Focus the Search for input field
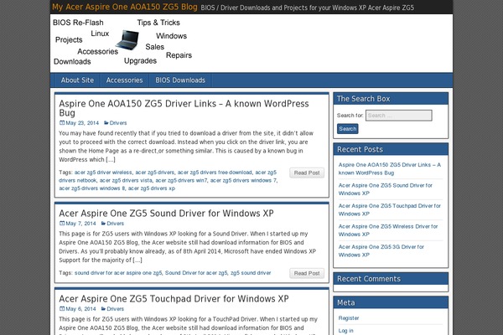The height and width of the screenshot is (335, 503). pos(399,116)
